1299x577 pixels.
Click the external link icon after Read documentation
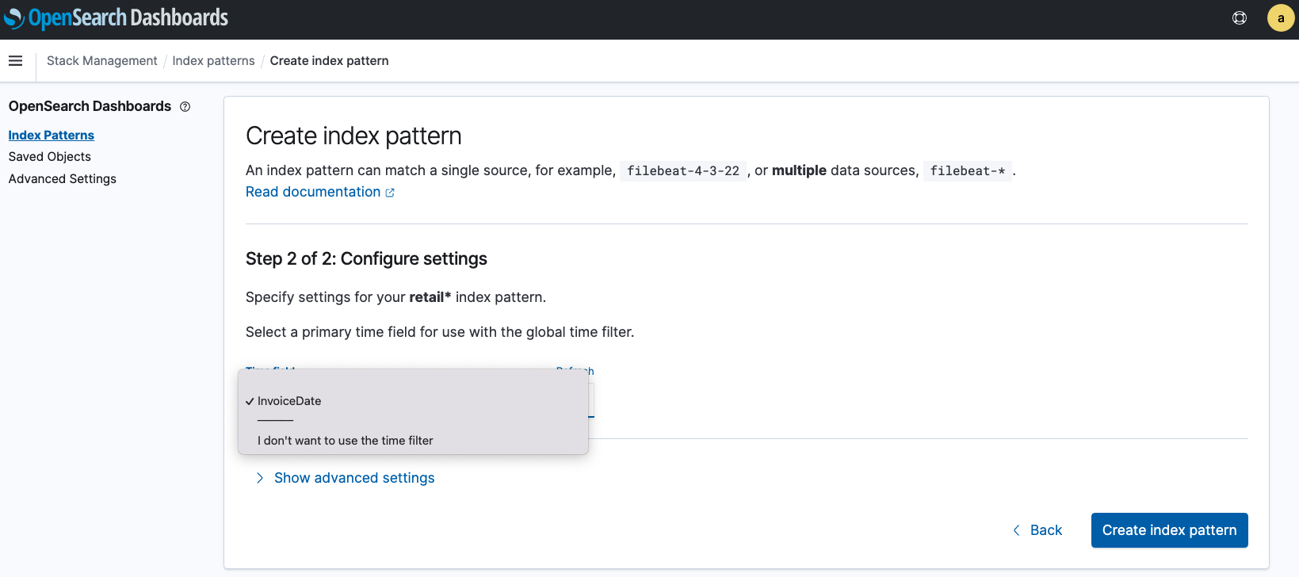coord(390,193)
